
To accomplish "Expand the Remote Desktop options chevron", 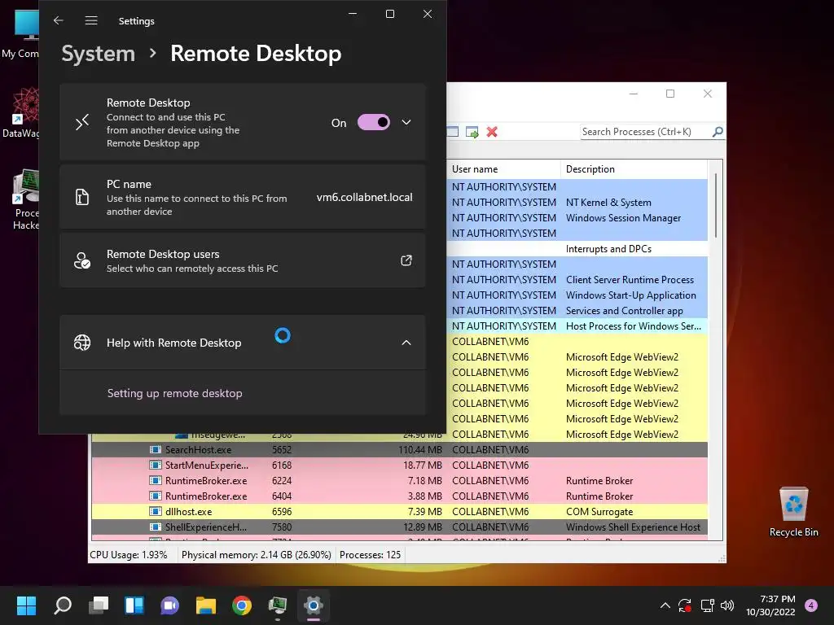I will click(x=406, y=122).
